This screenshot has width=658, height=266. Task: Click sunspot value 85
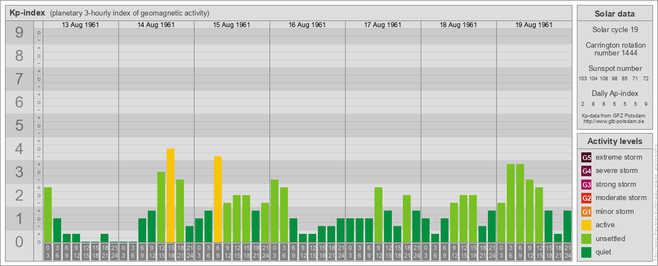[625, 79]
